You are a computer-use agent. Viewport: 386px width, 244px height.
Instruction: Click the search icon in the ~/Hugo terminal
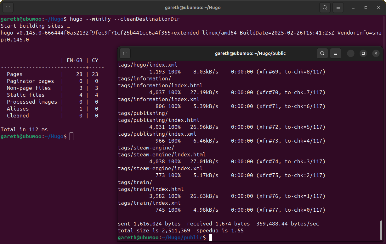click(324, 8)
